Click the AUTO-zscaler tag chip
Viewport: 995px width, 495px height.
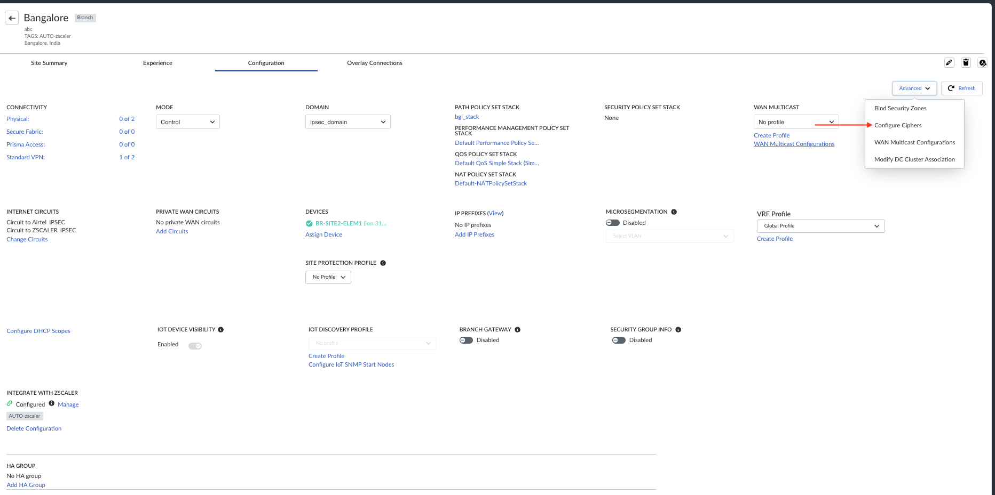(x=25, y=416)
